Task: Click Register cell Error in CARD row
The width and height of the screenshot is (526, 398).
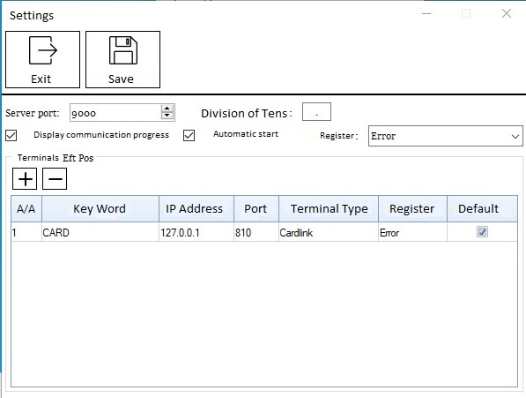Action: tap(412, 232)
